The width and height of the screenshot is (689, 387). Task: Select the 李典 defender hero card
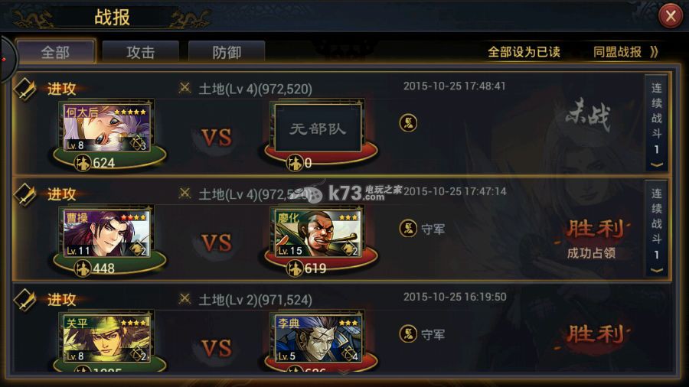(x=318, y=338)
